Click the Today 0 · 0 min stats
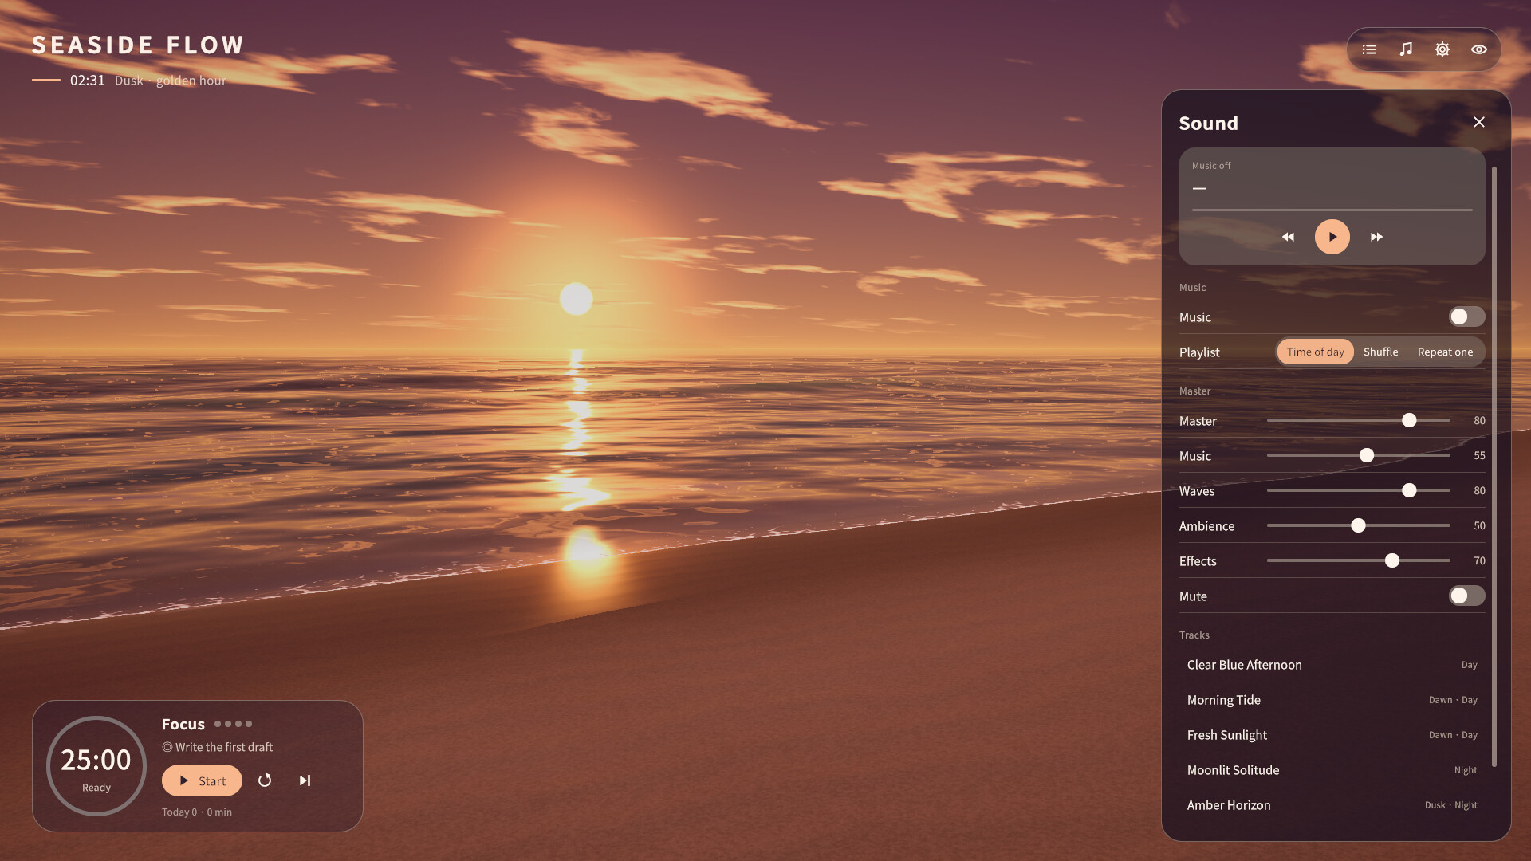Screen dimensions: 1531x861 tap(197, 812)
